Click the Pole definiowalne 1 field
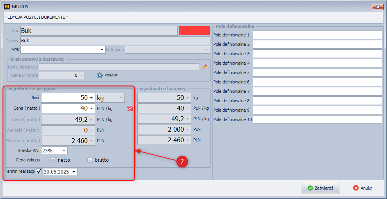 317,35
